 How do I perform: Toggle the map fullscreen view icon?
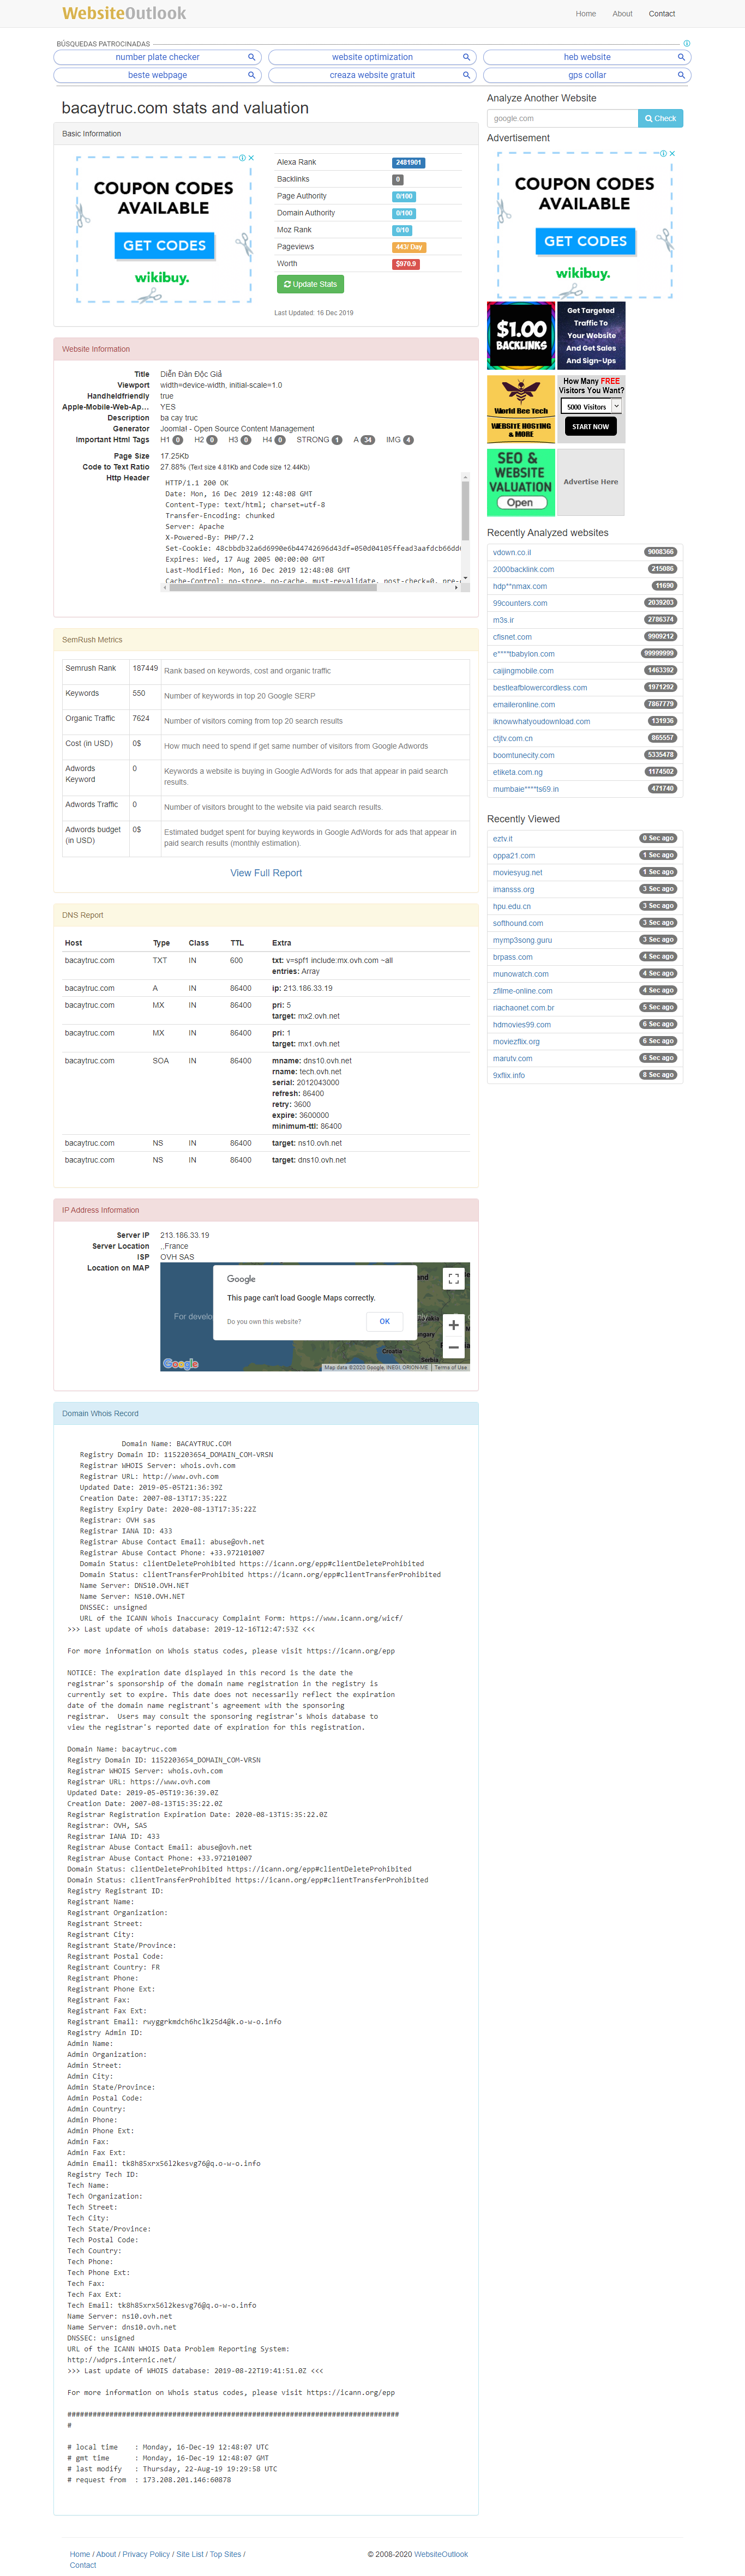pyautogui.click(x=453, y=1278)
